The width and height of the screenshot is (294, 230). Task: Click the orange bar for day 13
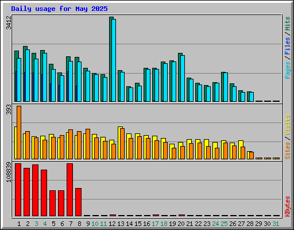pos(122,144)
